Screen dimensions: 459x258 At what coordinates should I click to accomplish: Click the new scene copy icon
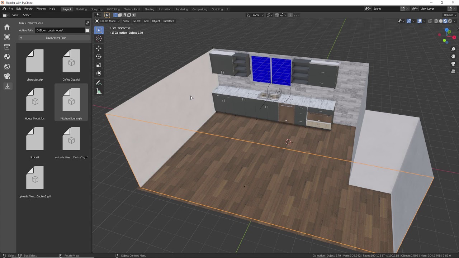point(403,9)
